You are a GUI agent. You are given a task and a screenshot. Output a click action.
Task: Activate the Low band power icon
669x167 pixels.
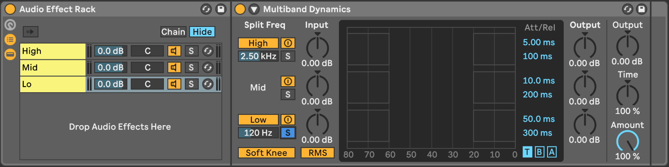pyautogui.click(x=288, y=120)
